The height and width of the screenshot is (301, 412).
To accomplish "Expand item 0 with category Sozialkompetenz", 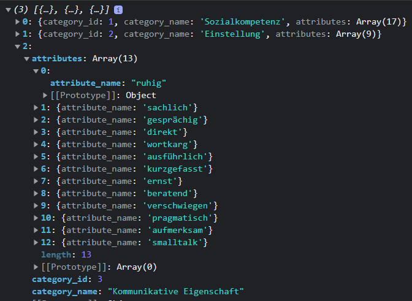I will 17,22.
